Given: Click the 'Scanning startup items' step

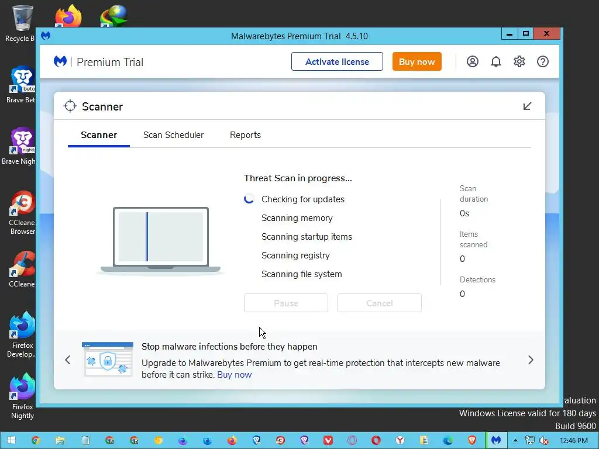Looking at the screenshot, I should (x=307, y=237).
